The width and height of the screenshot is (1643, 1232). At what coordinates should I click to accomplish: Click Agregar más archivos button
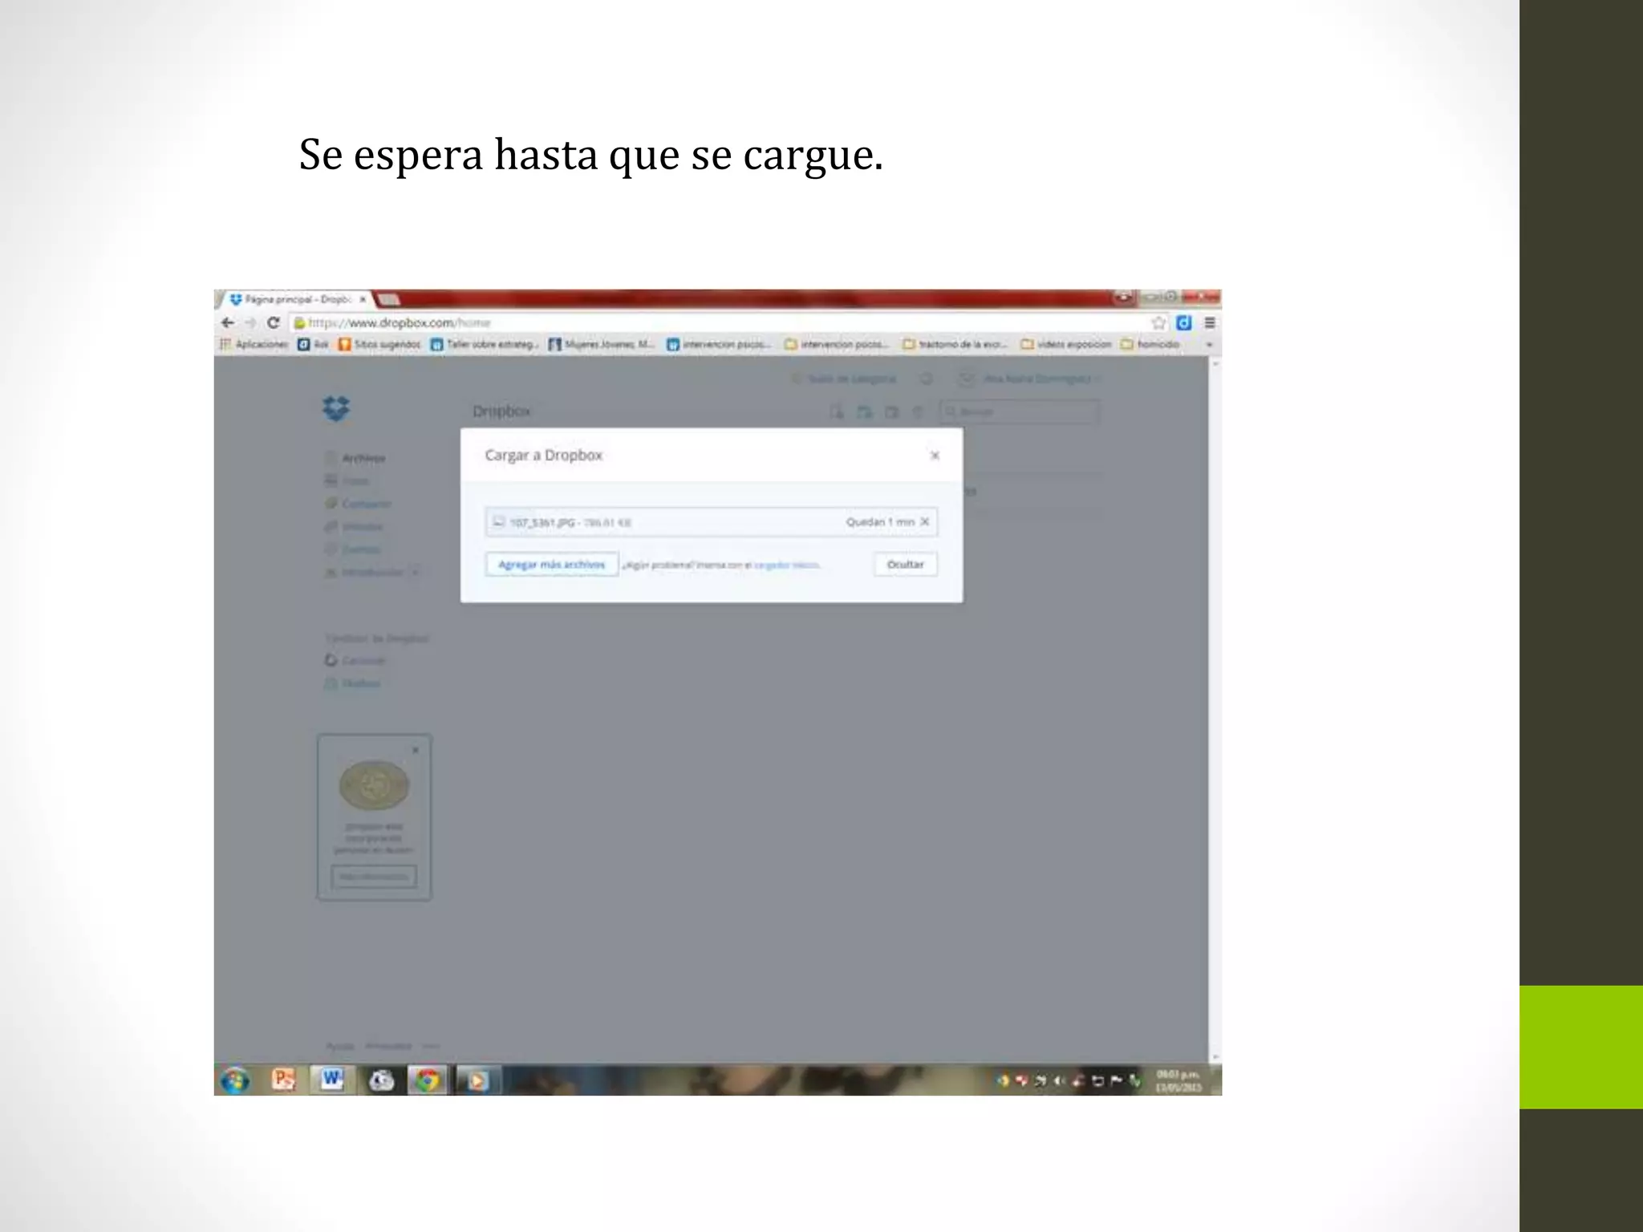click(x=552, y=565)
